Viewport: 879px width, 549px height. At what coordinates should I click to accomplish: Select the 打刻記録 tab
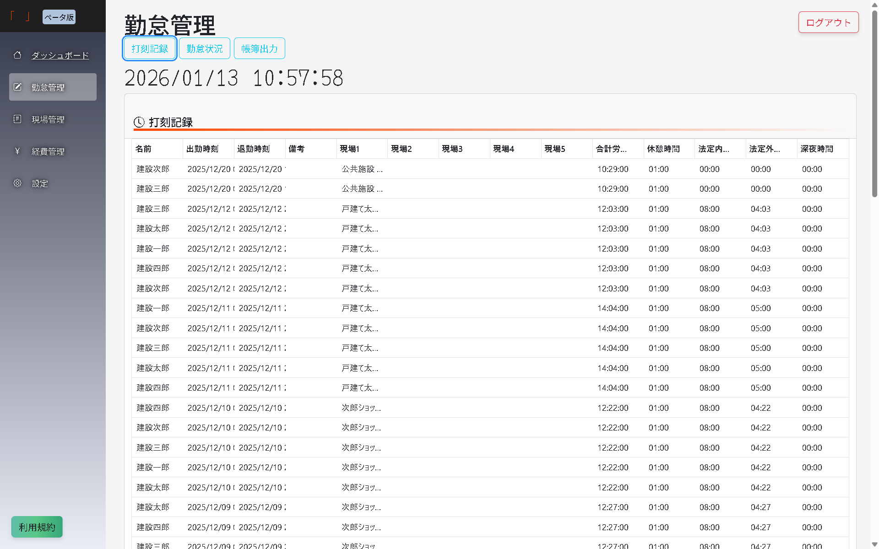[149, 48]
